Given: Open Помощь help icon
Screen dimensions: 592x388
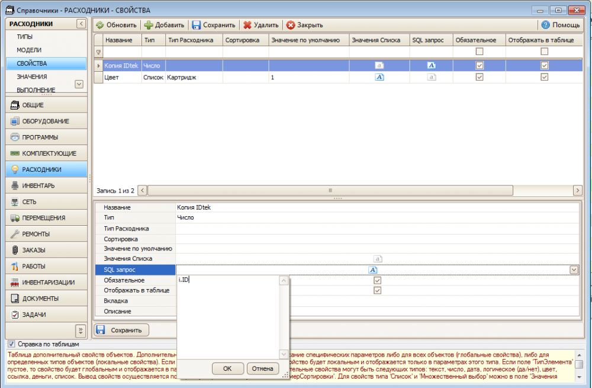Looking at the screenshot, I should point(546,25).
